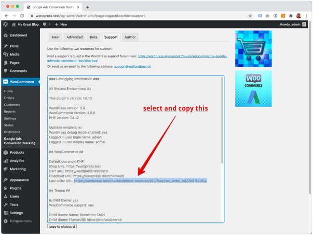Click the orange extension icon in toolbar
This screenshot has width=313, height=235.
point(283,16)
